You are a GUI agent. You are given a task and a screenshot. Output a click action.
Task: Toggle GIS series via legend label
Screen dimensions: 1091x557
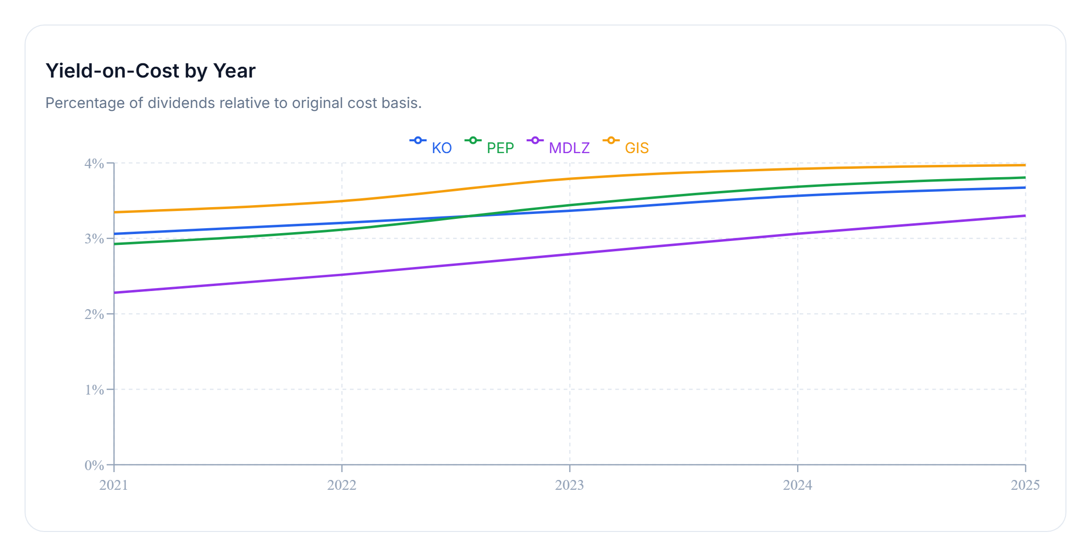pyautogui.click(x=636, y=148)
